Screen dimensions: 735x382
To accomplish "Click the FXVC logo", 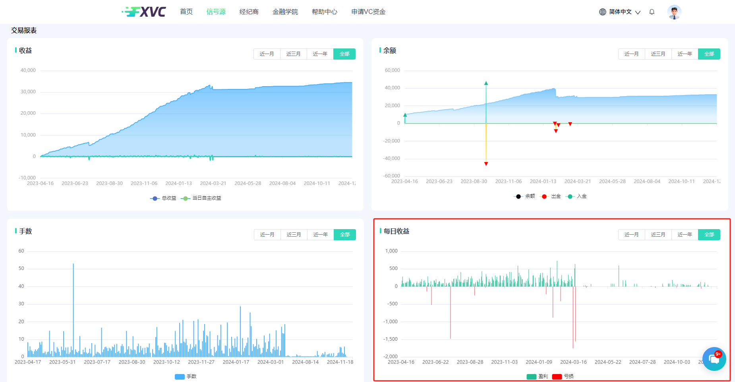I will 144,12.
